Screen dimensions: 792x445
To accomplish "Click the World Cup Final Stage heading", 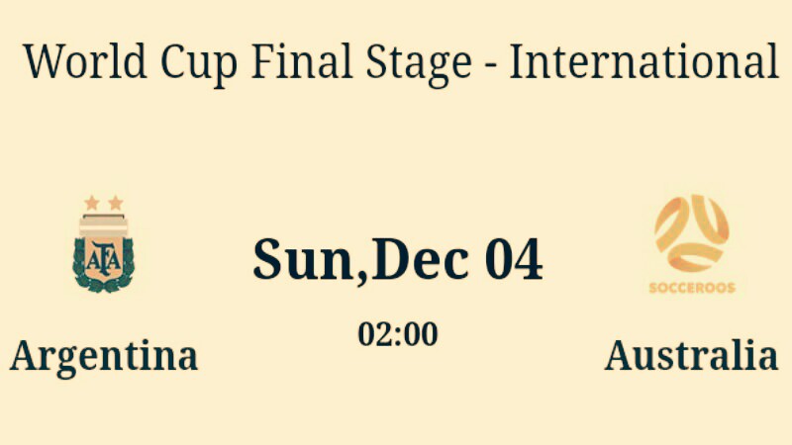I will (400, 61).
